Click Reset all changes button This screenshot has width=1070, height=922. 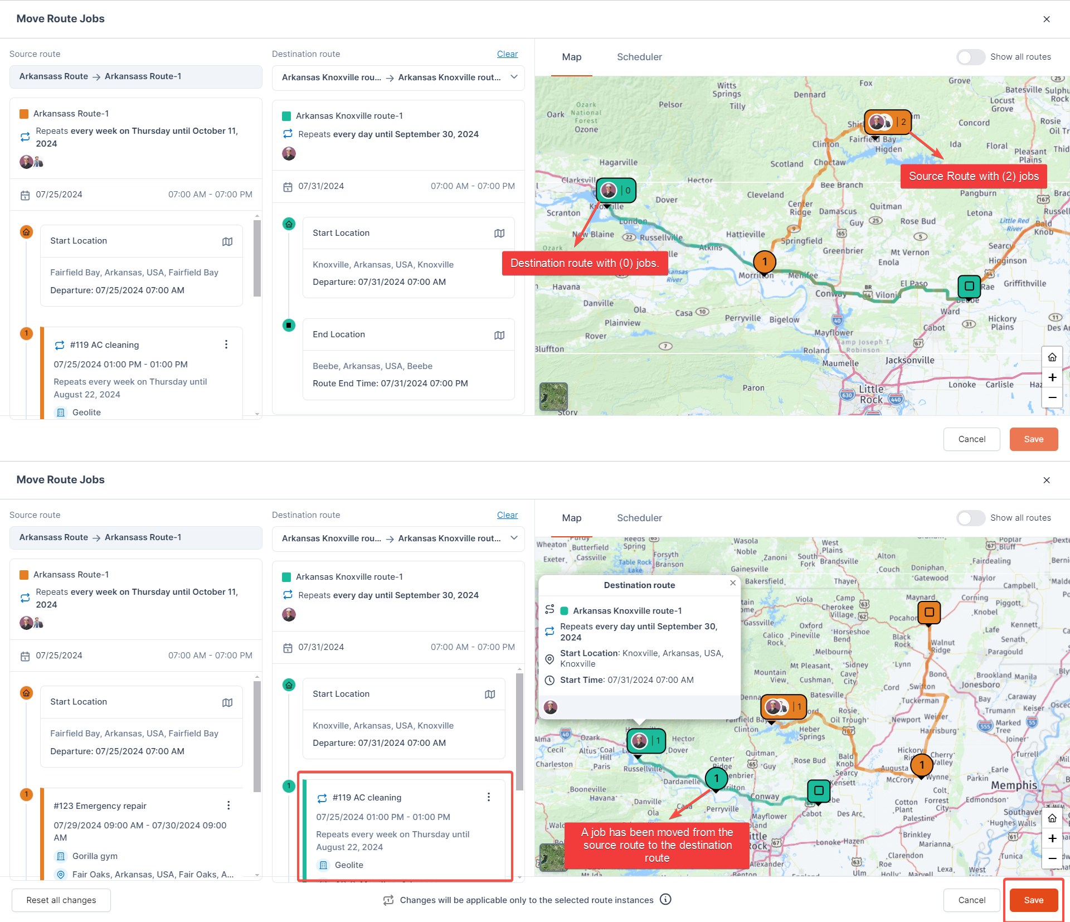point(61,900)
